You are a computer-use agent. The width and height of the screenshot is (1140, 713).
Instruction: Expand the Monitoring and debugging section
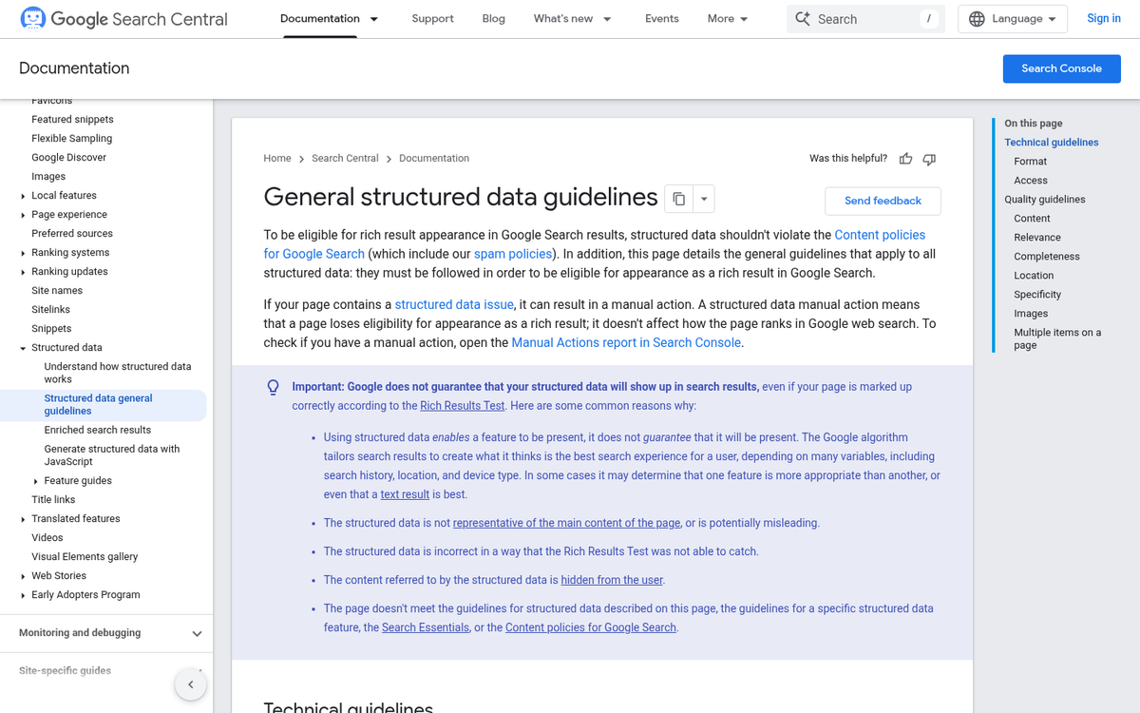(x=197, y=633)
